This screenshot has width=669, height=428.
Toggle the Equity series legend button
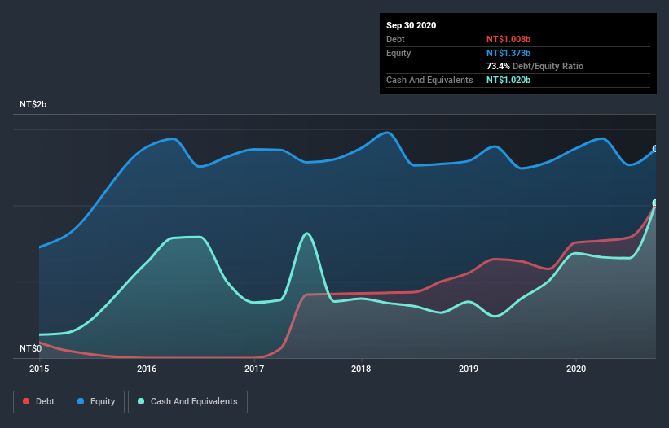point(96,402)
